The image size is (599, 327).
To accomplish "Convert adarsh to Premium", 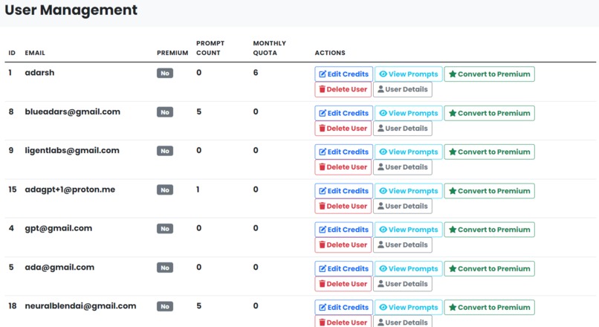I will coord(489,74).
